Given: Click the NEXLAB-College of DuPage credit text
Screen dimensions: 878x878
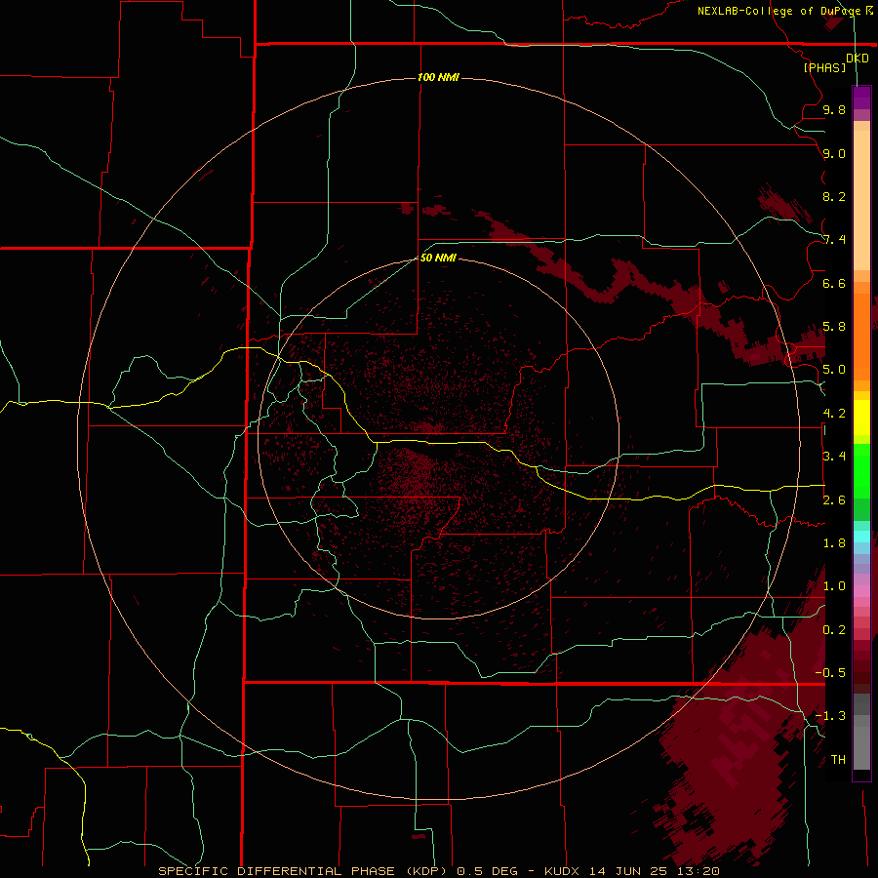Looking at the screenshot, I should pos(778,11).
